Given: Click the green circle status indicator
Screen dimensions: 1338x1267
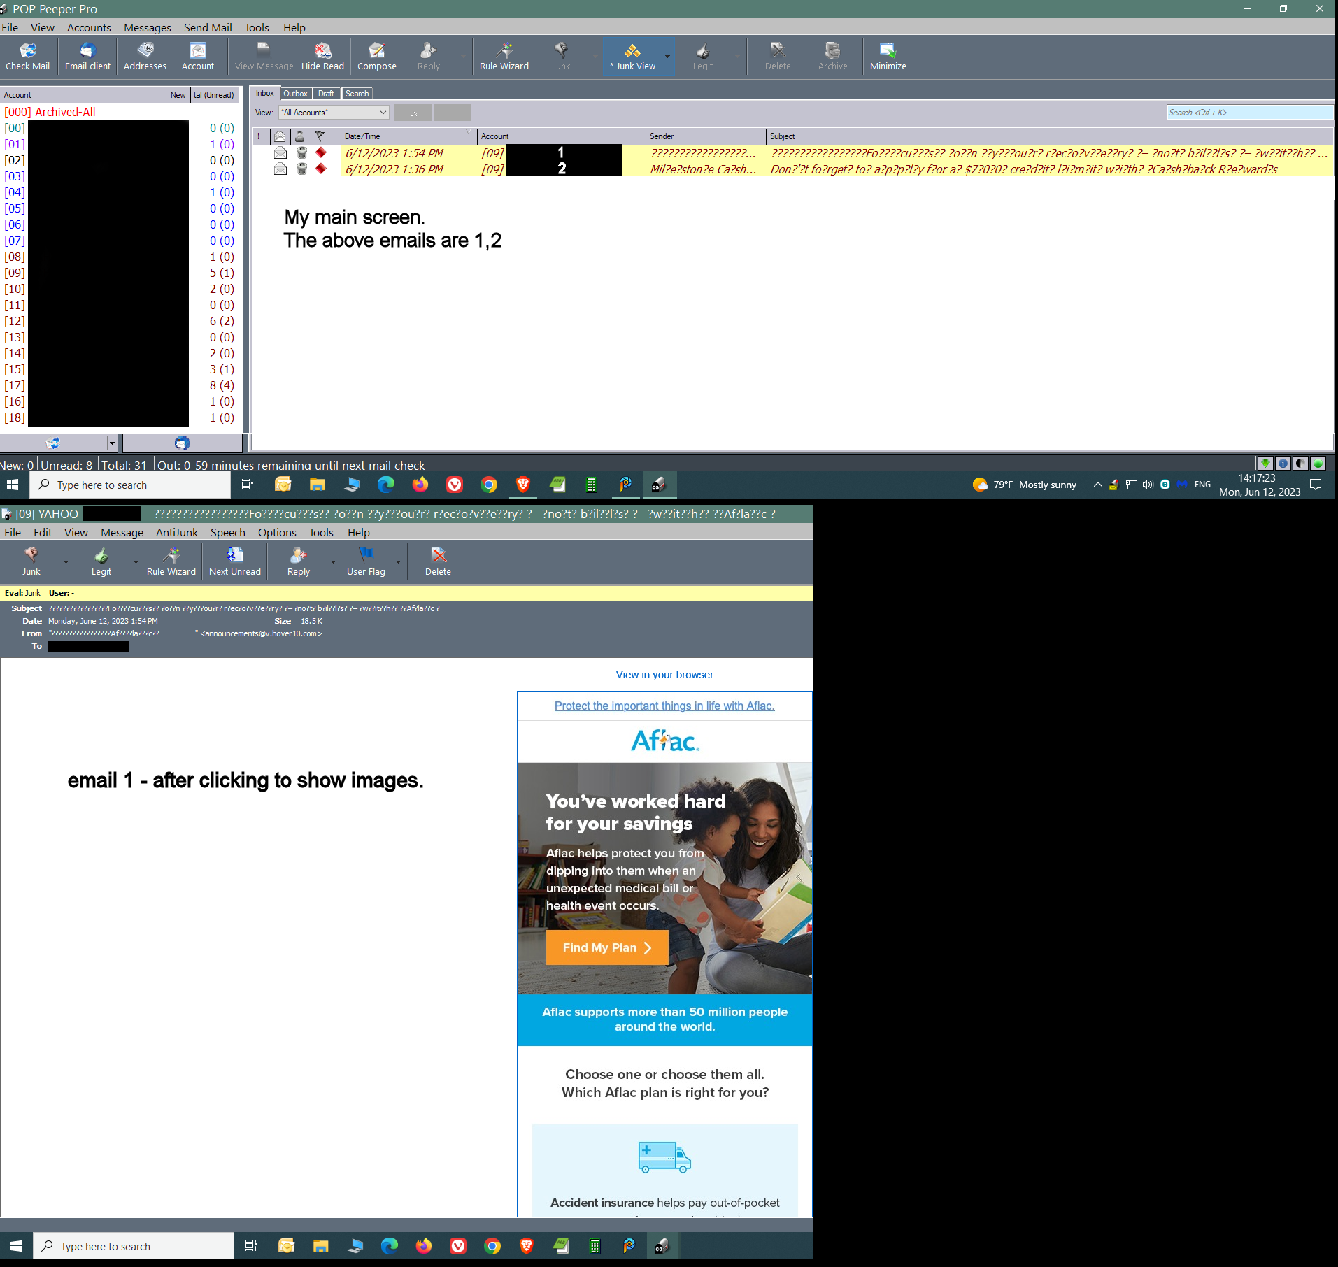Looking at the screenshot, I should pyautogui.click(x=1318, y=463).
